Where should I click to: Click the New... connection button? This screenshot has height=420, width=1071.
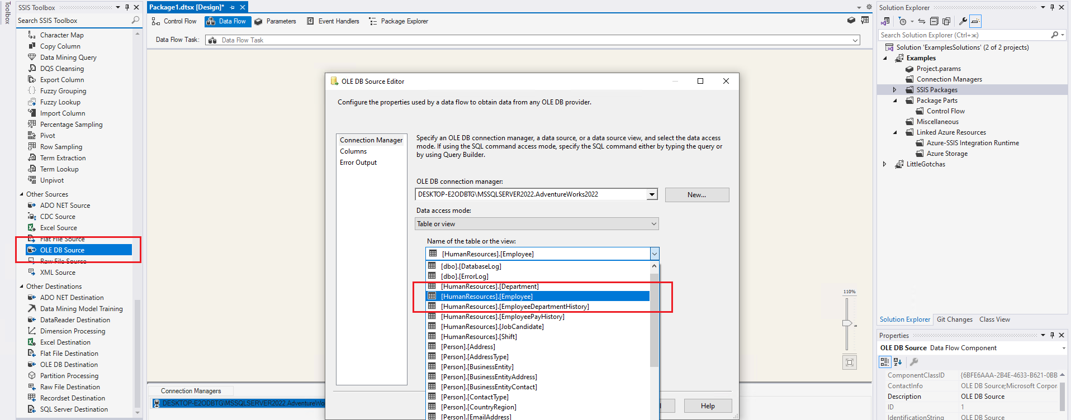pos(696,195)
